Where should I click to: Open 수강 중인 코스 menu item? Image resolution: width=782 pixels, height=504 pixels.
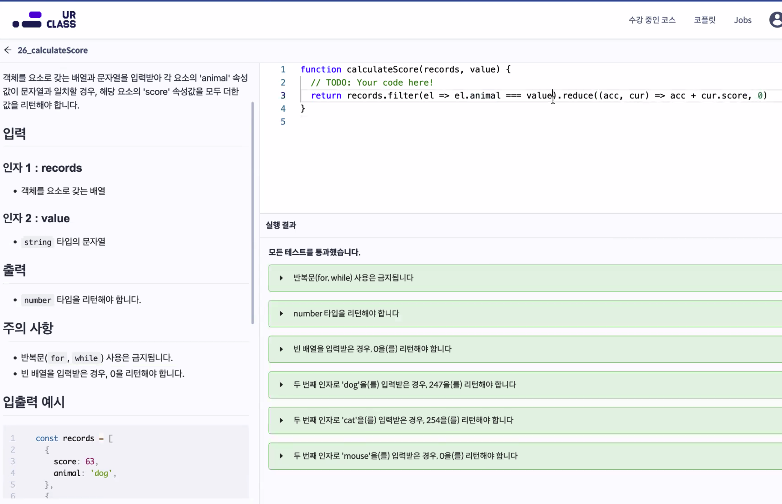[x=652, y=20]
